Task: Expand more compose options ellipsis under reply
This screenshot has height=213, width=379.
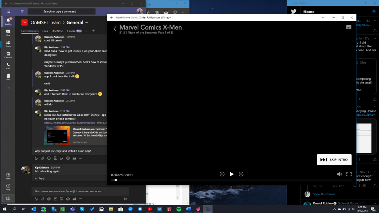Action: (x=80, y=158)
